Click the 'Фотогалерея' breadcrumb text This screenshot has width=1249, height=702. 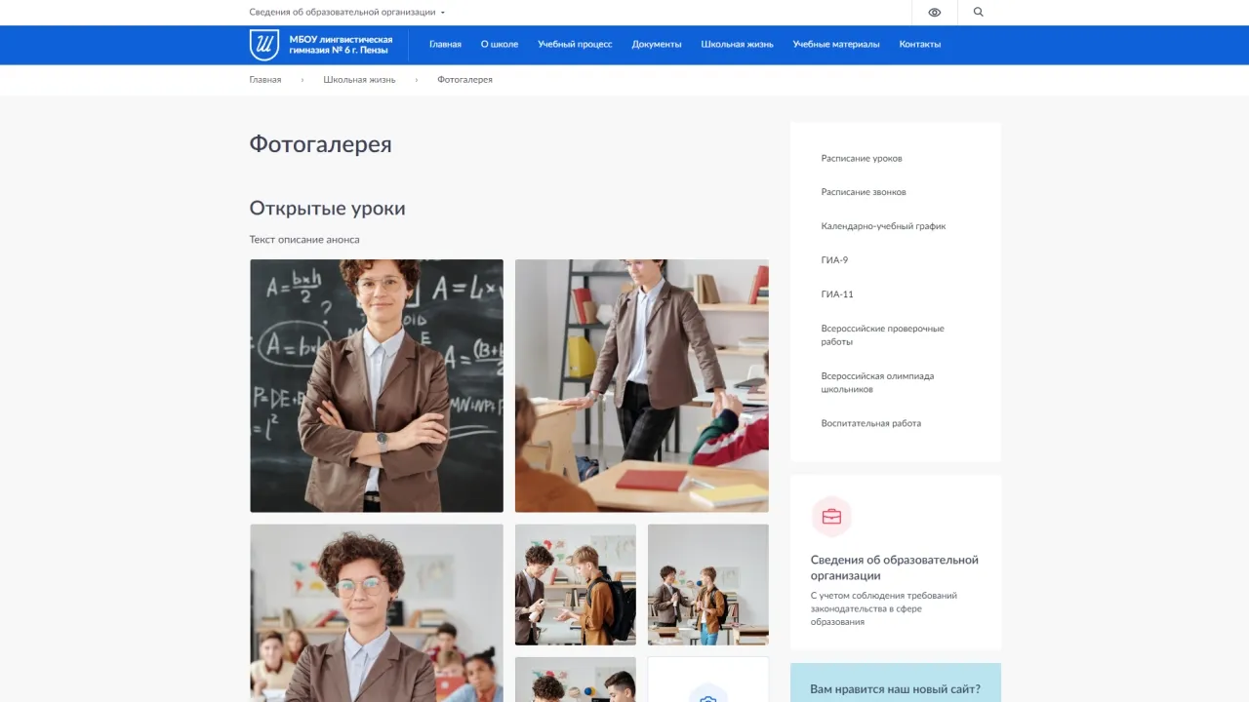[x=464, y=80]
